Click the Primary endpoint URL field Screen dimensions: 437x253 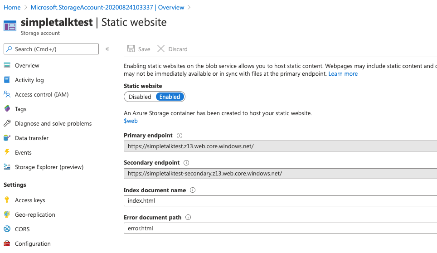coord(280,146)
